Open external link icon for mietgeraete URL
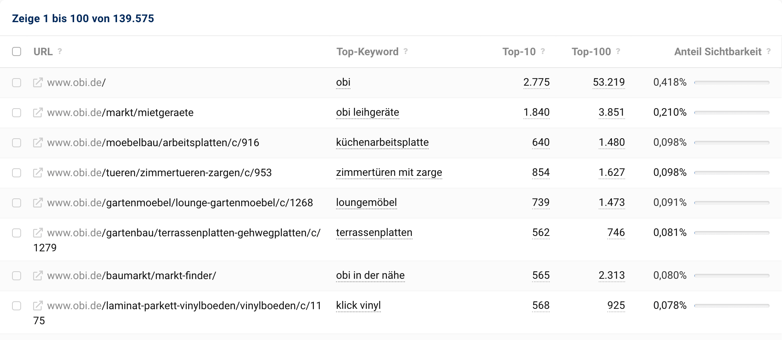This screenshot has height=340, width=782. (x=38, y=113)
